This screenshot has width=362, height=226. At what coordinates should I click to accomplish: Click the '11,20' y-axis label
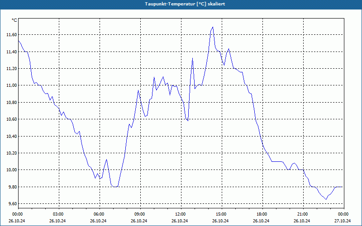click(11, 69)
